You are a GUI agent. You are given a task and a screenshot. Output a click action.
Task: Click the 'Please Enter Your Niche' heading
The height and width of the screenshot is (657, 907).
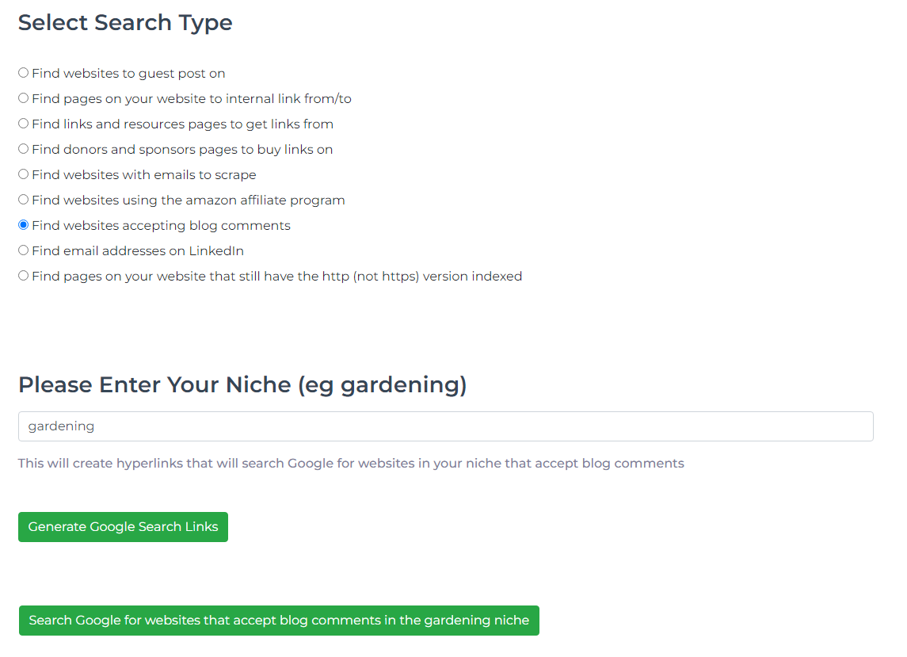pyautogui.click(x=242, y=385)
